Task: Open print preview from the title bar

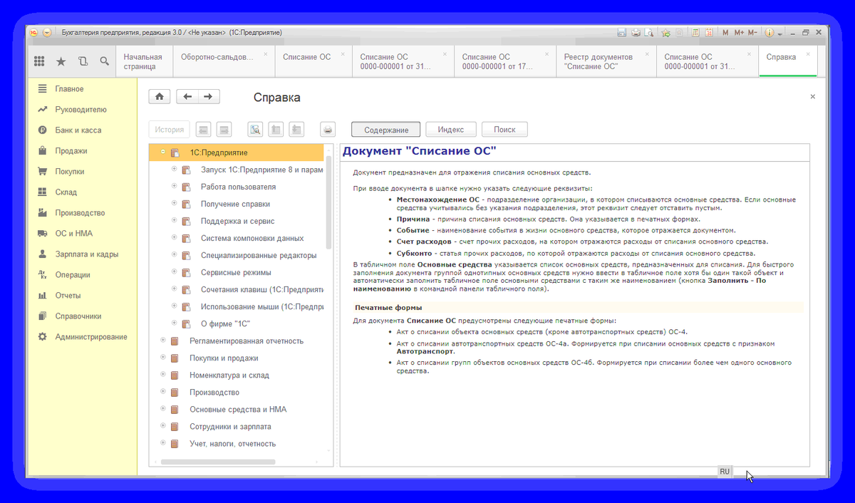Action: click(648, 33)
